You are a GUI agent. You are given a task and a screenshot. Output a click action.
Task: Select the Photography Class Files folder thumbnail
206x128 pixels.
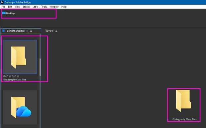coord(20,57)
